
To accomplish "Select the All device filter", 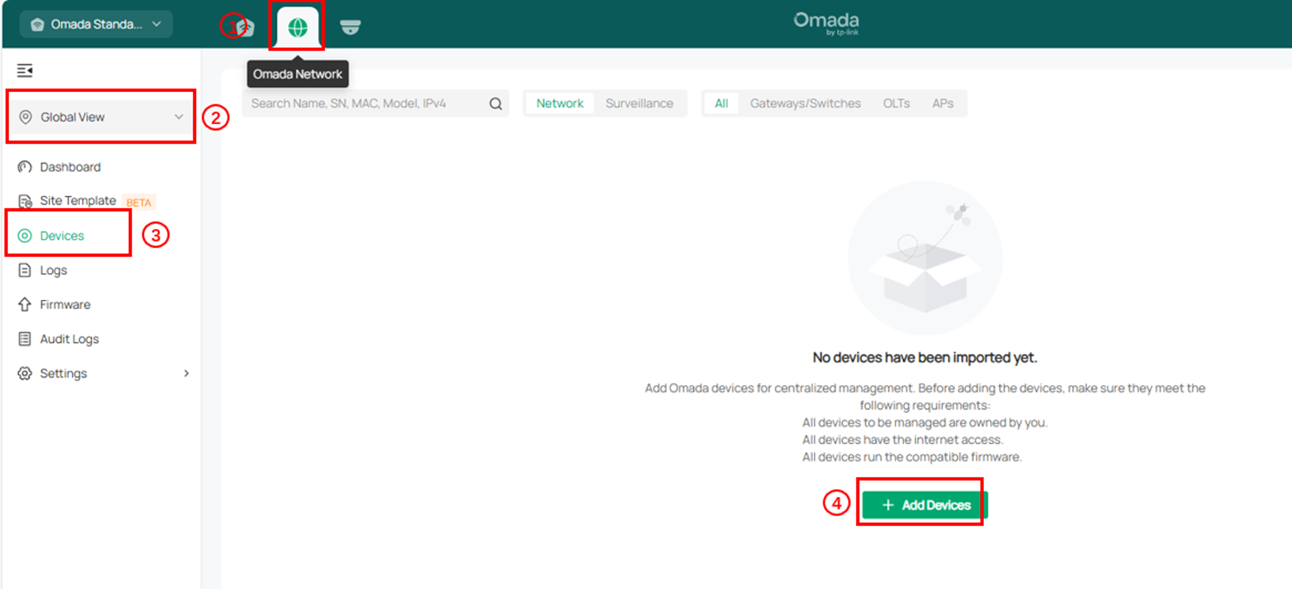I will point(722,103).
